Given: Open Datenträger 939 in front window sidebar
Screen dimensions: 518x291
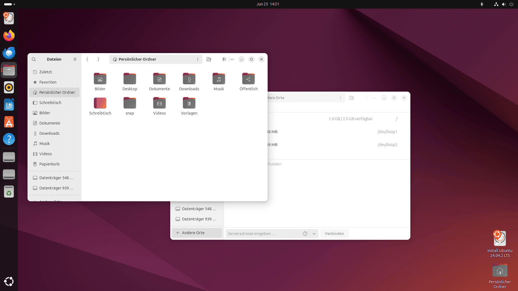Looking at the screenshot, I should coord(54,188).
